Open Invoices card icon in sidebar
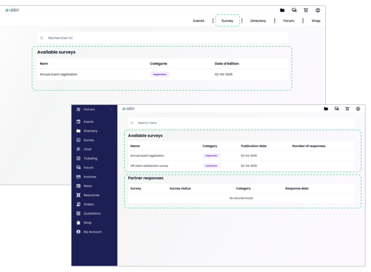 tap(78, 177)
